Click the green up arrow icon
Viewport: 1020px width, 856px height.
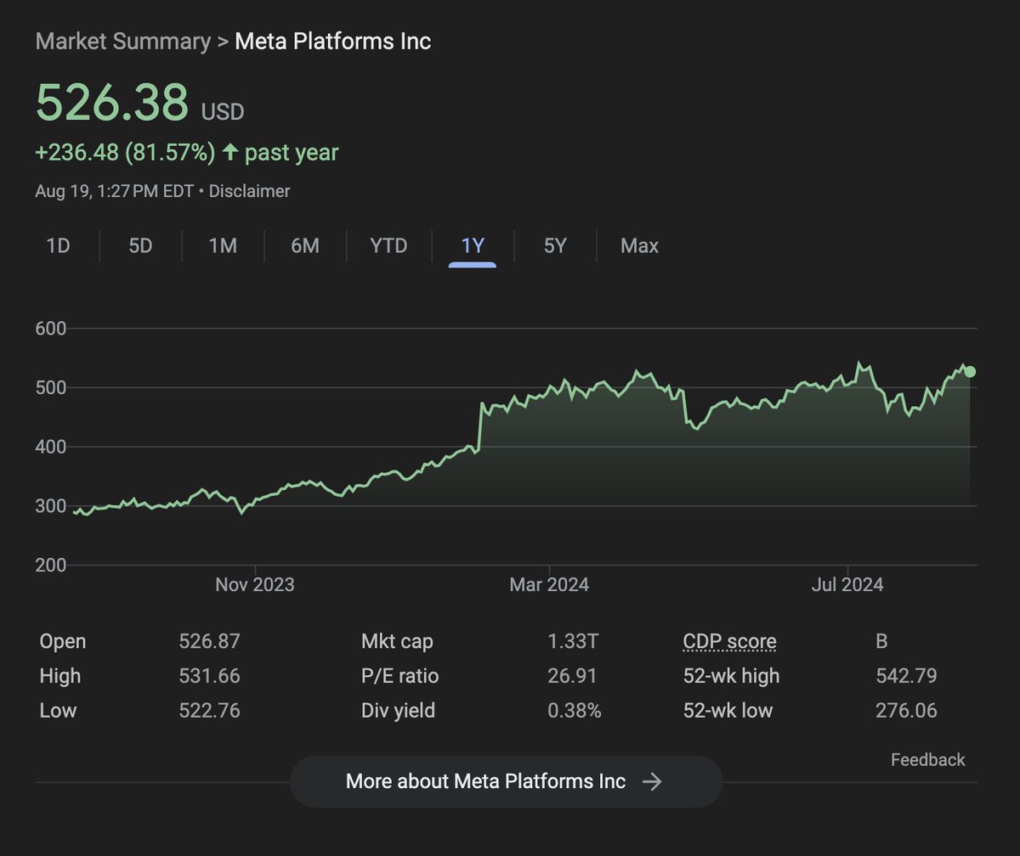click(229, 153)
